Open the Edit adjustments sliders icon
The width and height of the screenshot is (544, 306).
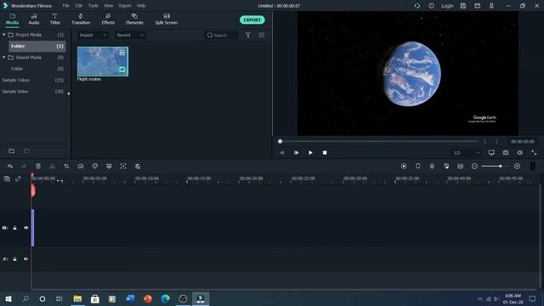coord(138,167)
